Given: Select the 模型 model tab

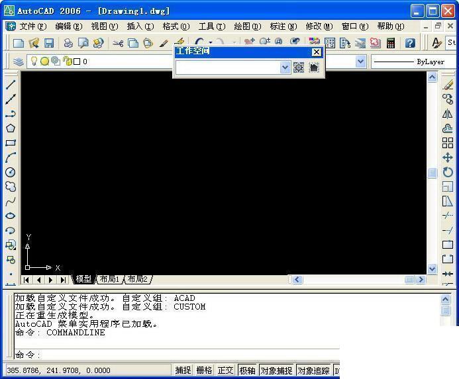Looking at the screenshot, I should coord(83,279).
